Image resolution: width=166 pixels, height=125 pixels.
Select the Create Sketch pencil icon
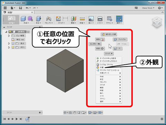[58, 19]
